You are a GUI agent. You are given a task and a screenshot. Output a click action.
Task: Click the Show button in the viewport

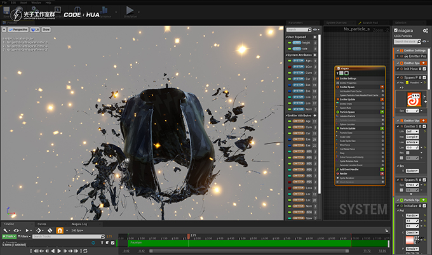(x=46, y=30)
